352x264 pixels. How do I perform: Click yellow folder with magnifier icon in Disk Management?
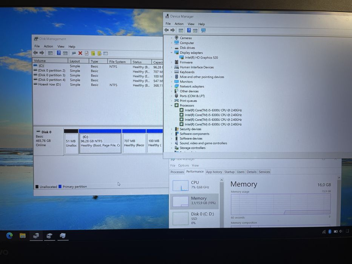pyautogui.click(x=99, y=54)
